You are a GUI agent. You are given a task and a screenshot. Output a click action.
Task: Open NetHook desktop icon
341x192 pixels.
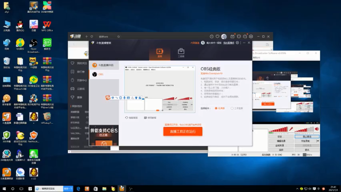coord(34,137)
